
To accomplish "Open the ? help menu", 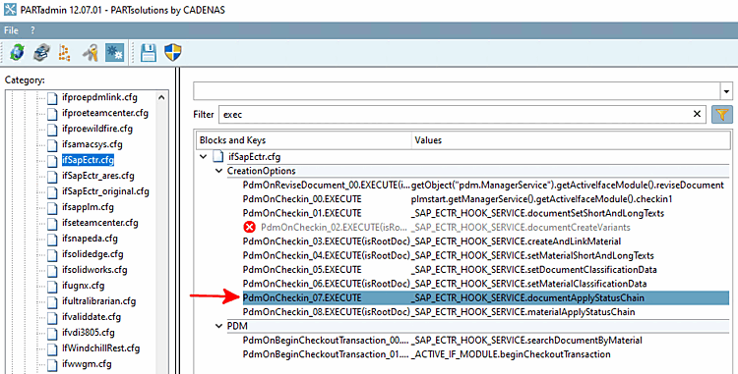I will (x=32, y=30).
